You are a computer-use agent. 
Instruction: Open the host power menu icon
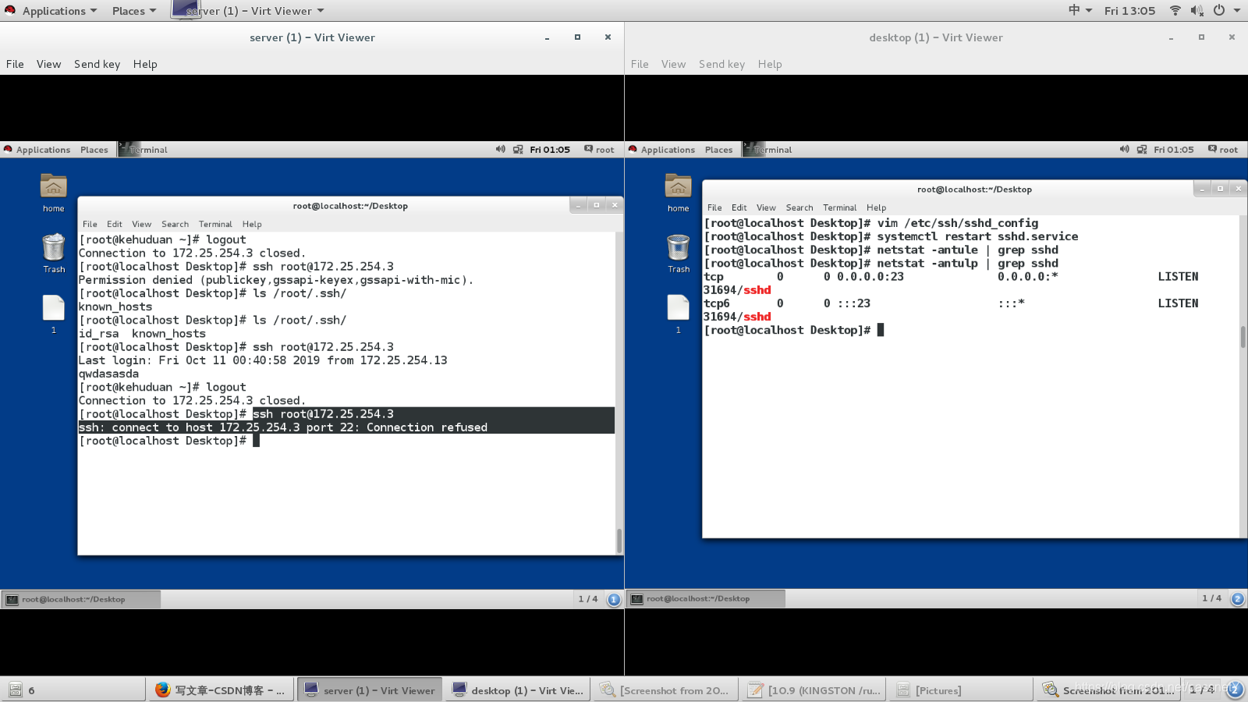tap(1218, 10)
